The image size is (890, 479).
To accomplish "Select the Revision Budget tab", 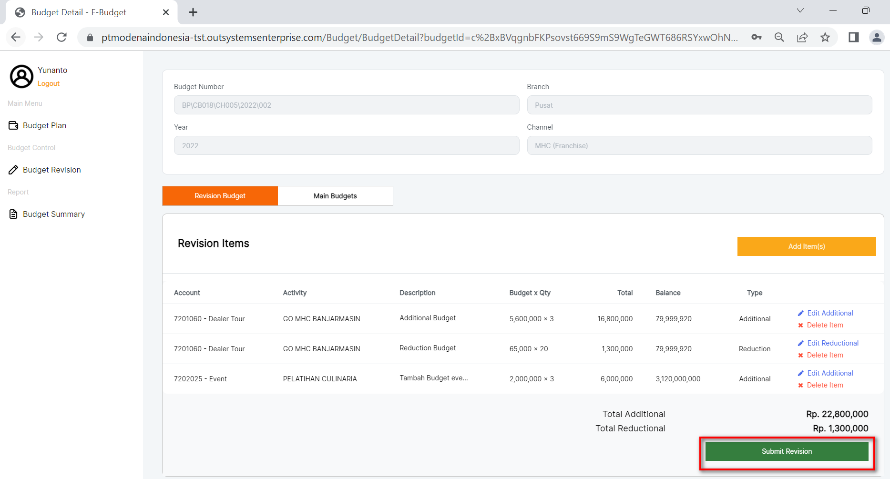I will (x=220, y=196).
